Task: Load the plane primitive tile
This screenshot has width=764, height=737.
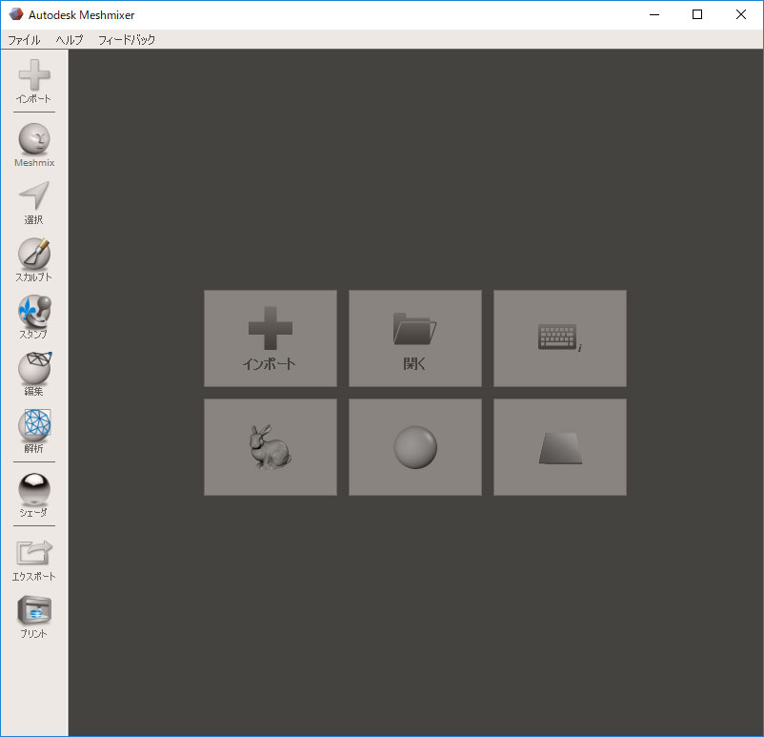Action: (x=559, y=447)
